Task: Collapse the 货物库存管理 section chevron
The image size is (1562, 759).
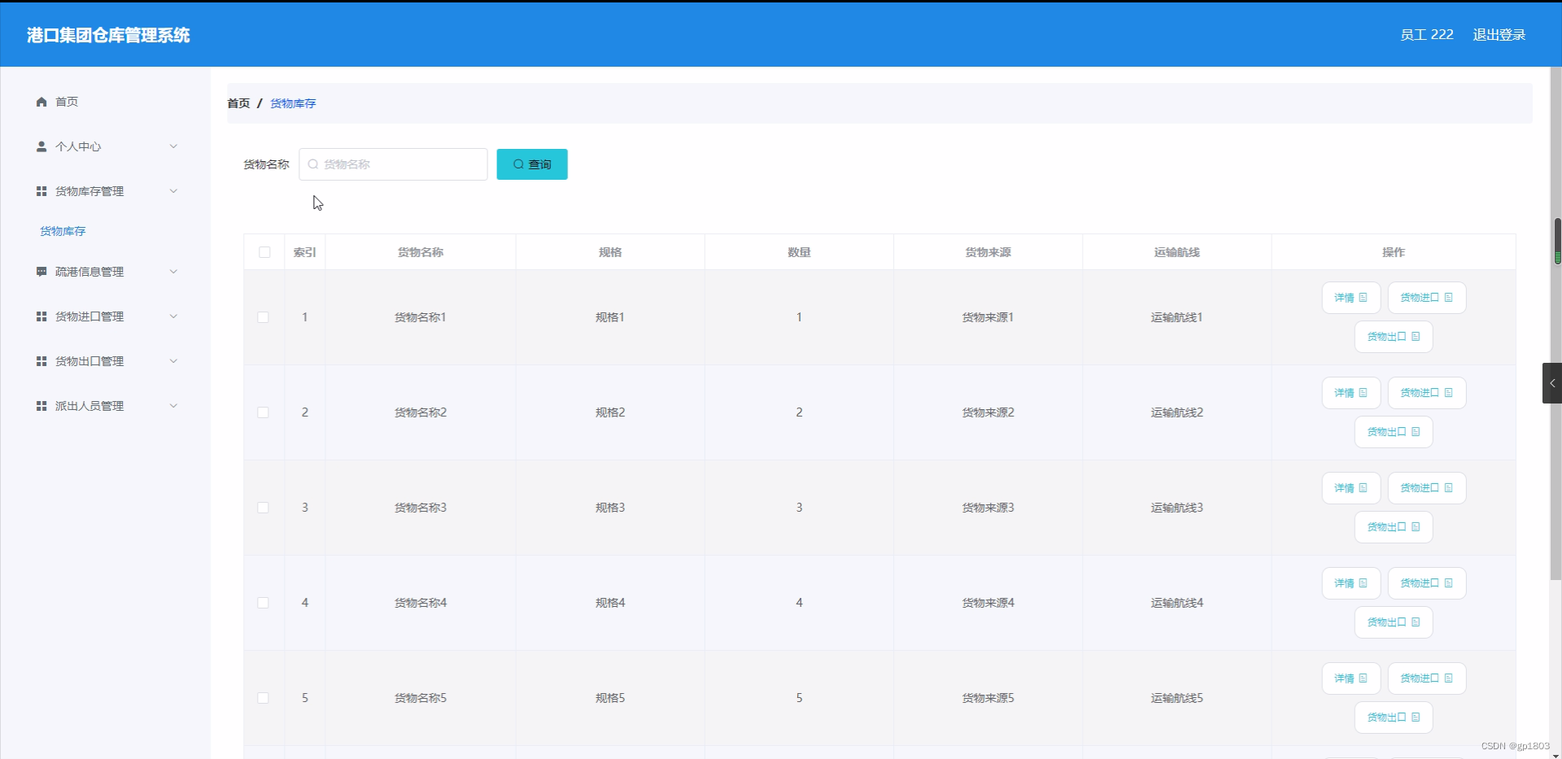Action: 173,191
